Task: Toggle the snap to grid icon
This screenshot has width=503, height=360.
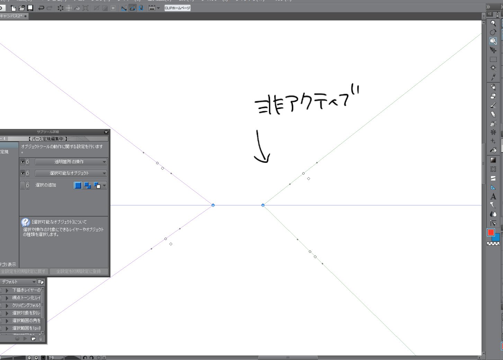Action: point(141,8)
